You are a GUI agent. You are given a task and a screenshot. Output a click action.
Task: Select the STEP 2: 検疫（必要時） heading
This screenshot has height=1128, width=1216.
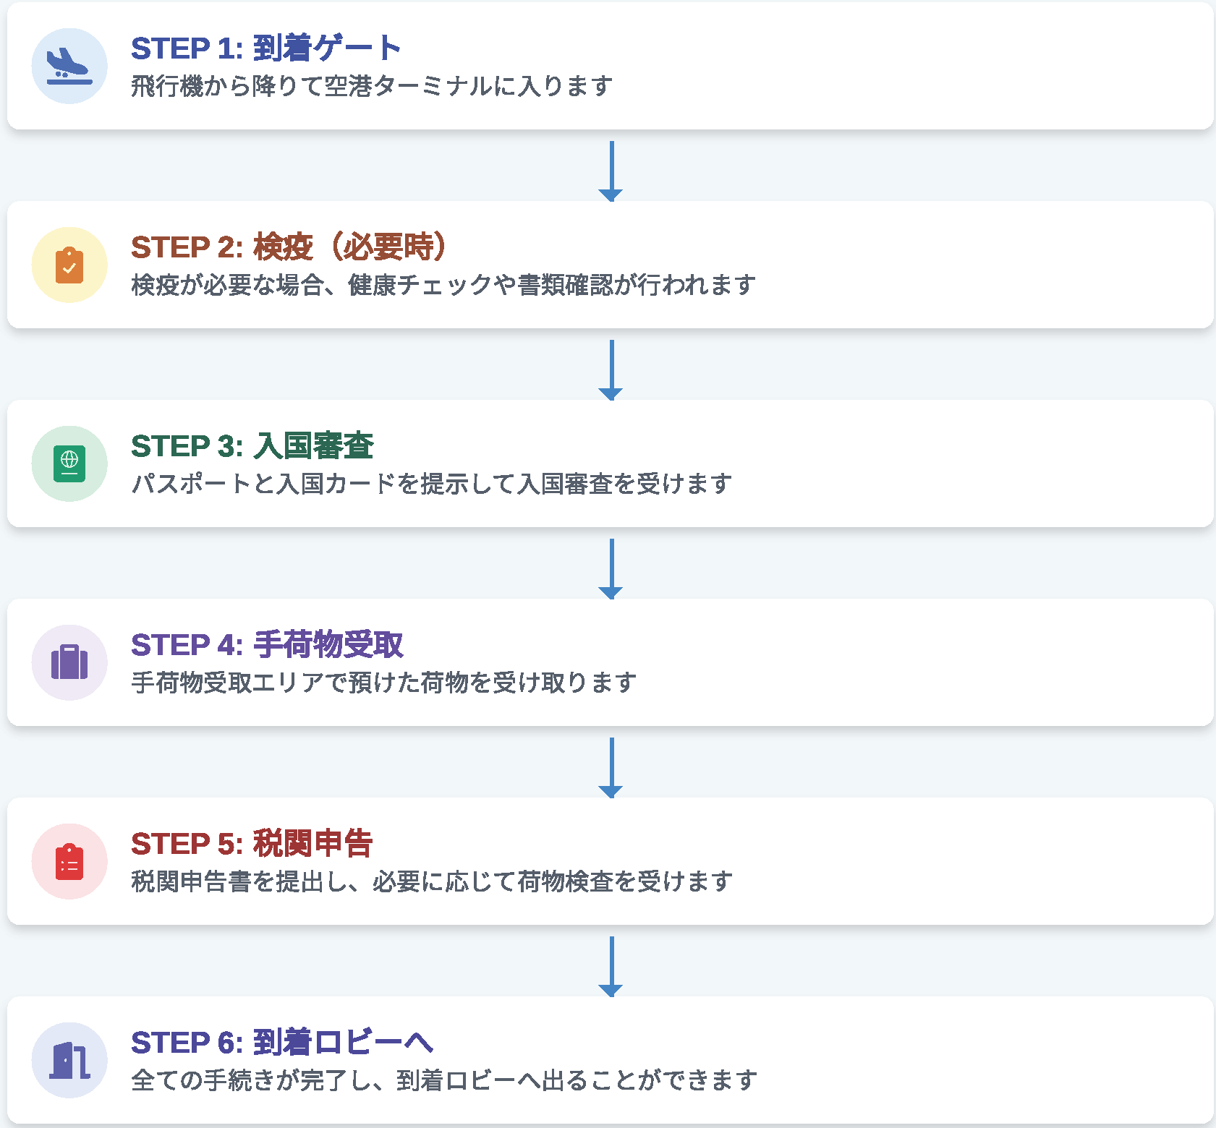(288, 247)
